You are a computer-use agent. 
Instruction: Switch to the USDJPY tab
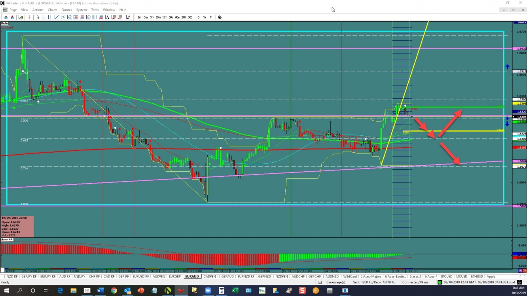[80, 276]
